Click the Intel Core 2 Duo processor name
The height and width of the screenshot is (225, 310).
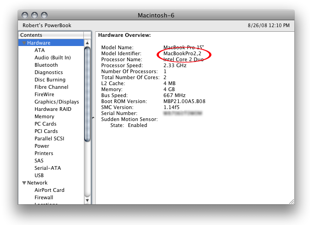point(183,59)
